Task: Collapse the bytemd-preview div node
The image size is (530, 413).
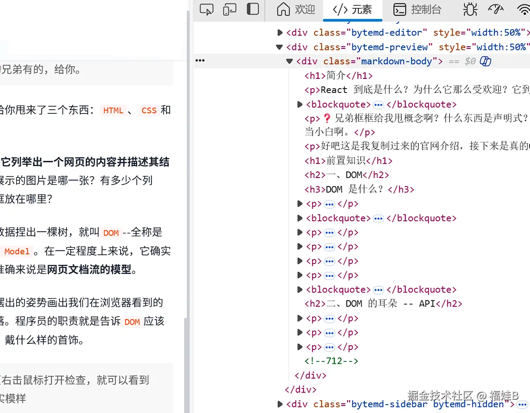Action: (x=279, y=47)
